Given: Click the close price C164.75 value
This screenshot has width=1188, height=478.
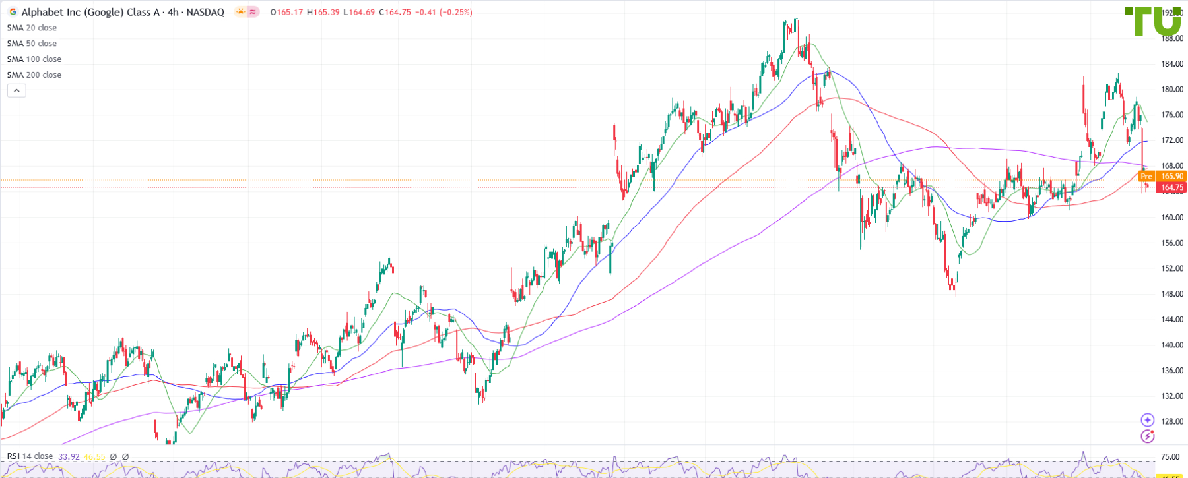Looking at the screenshot, I should (395, 12).
